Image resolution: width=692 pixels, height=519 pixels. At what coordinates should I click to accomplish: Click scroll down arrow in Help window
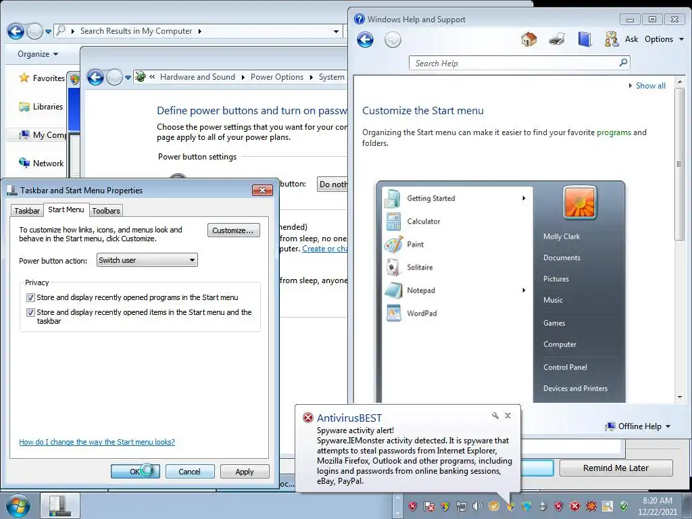coord(680,397)
